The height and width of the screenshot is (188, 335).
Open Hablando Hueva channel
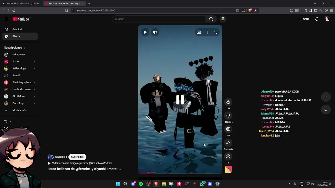click(x=20, y=89)
